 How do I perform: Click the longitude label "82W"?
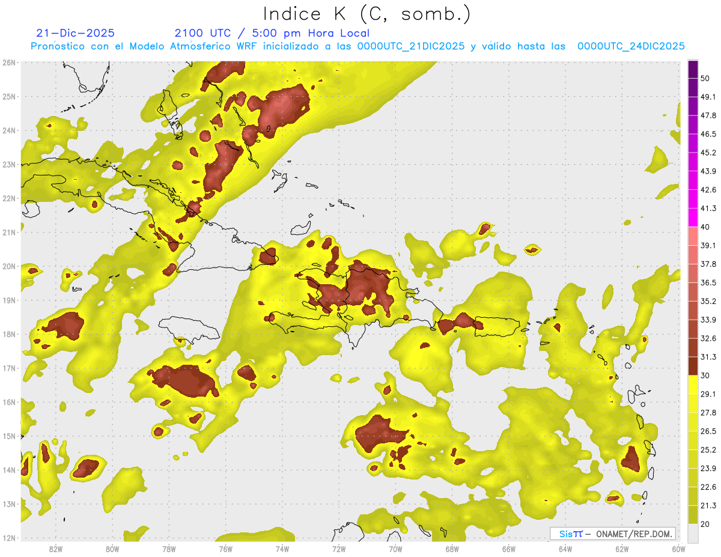click(x=55, y=549)
